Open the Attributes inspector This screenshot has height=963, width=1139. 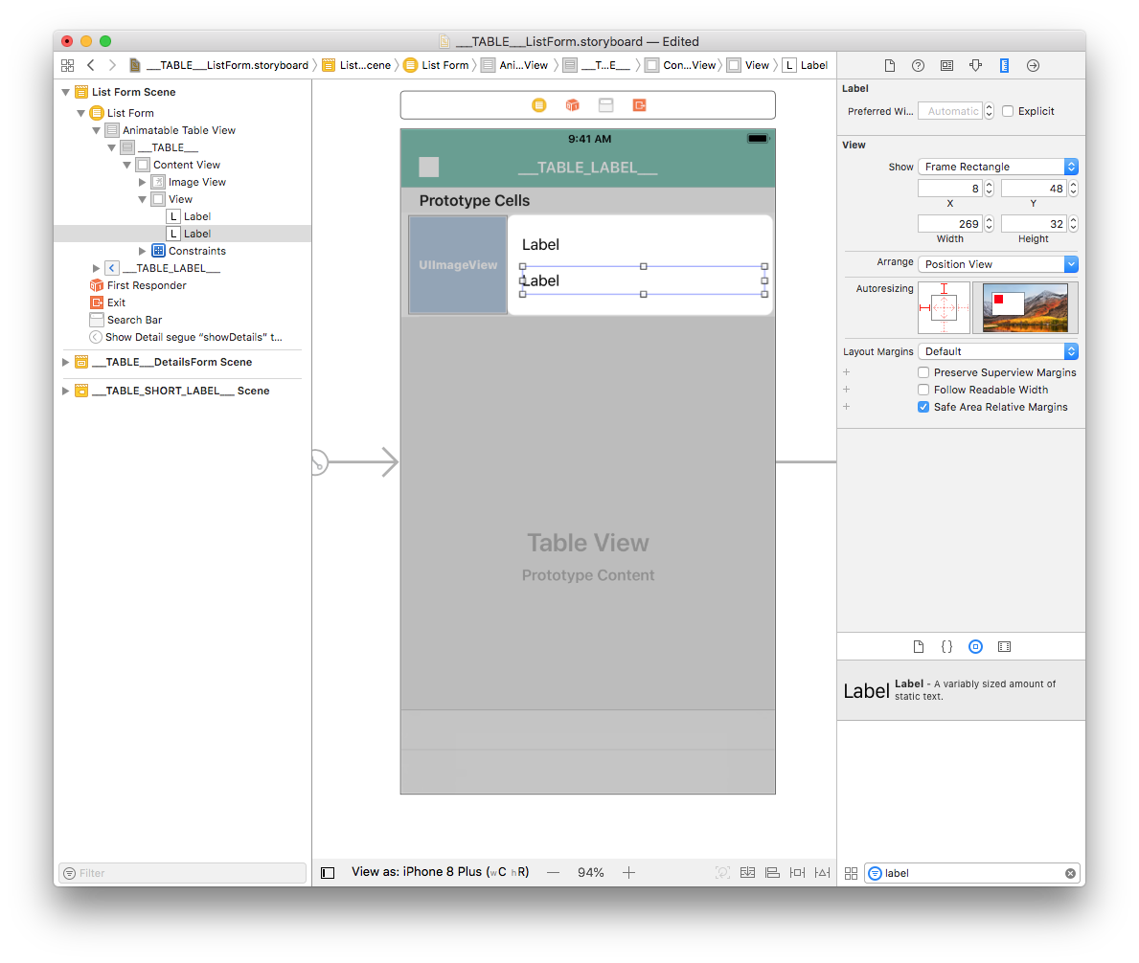click(x=975, y=65)
